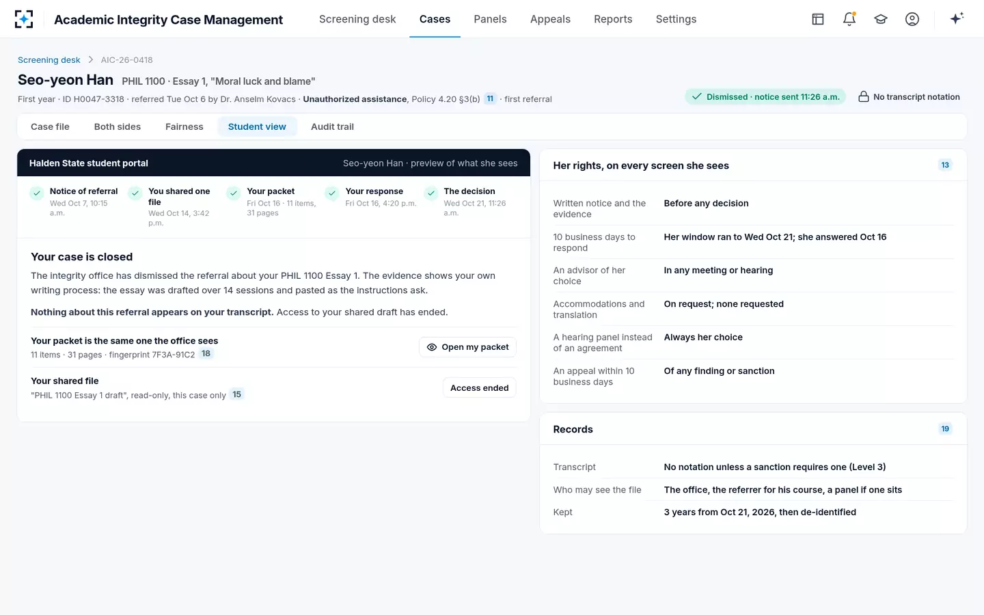Open reference badge 13 on rights panel

click(945, 165)
